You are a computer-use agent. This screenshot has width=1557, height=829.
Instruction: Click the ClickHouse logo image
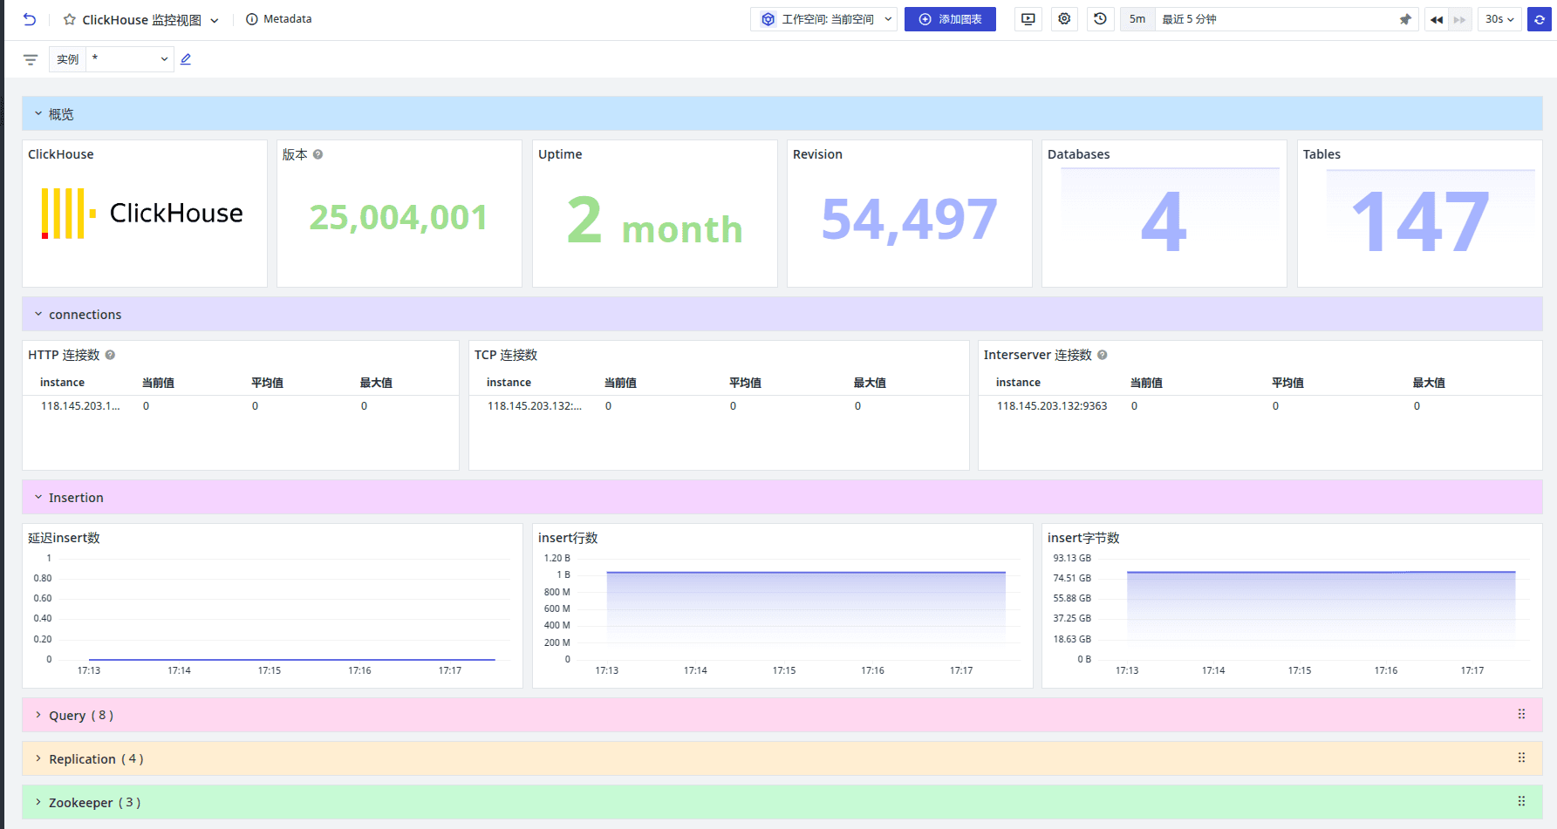click(143, 214)
